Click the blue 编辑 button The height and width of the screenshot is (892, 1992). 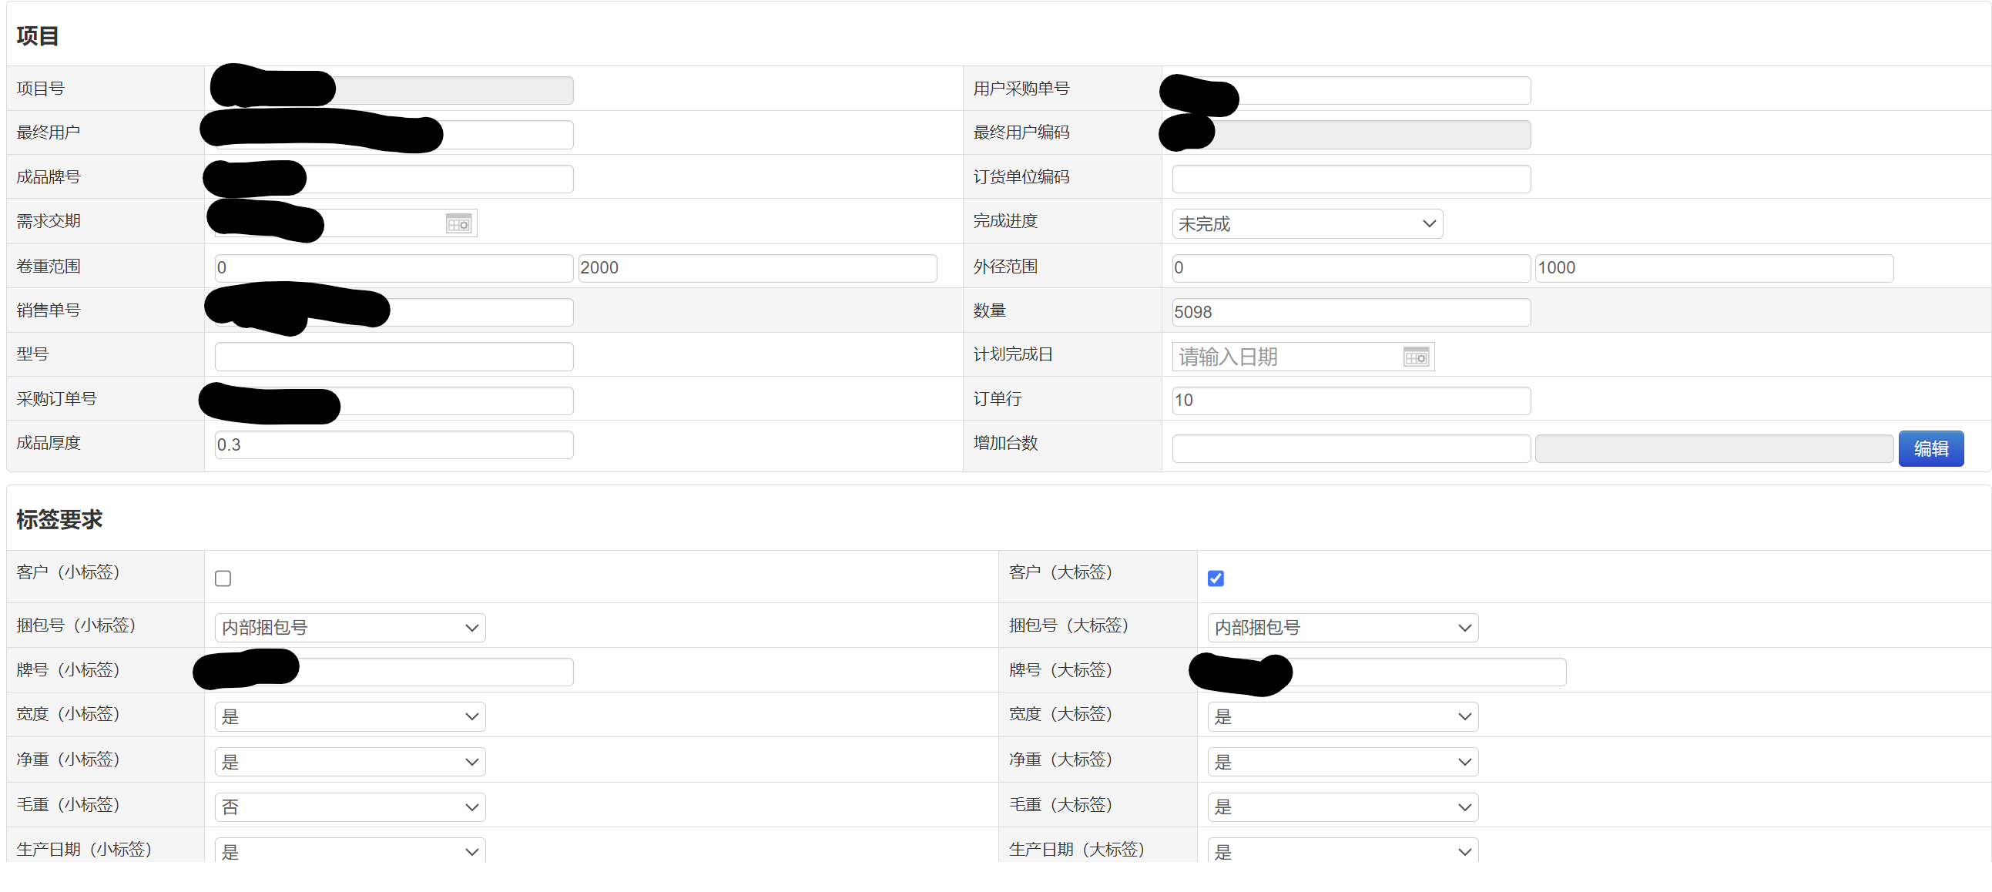(x=1931, y=448)
